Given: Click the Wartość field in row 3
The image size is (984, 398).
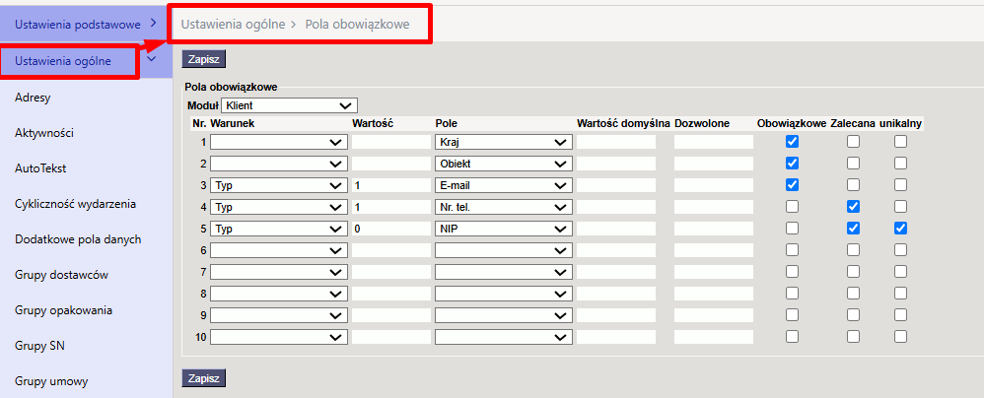Looking at the screenshot, I should click(x=391, y=185).
